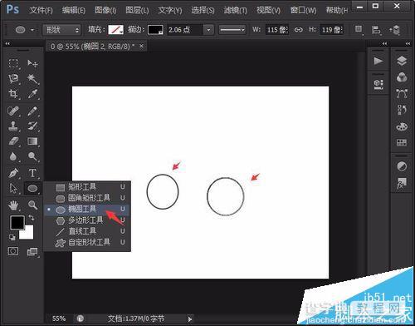This screenshot has height=326, width=415.
Task: Open the Actions play panel icon
Action: pos(378,61)
